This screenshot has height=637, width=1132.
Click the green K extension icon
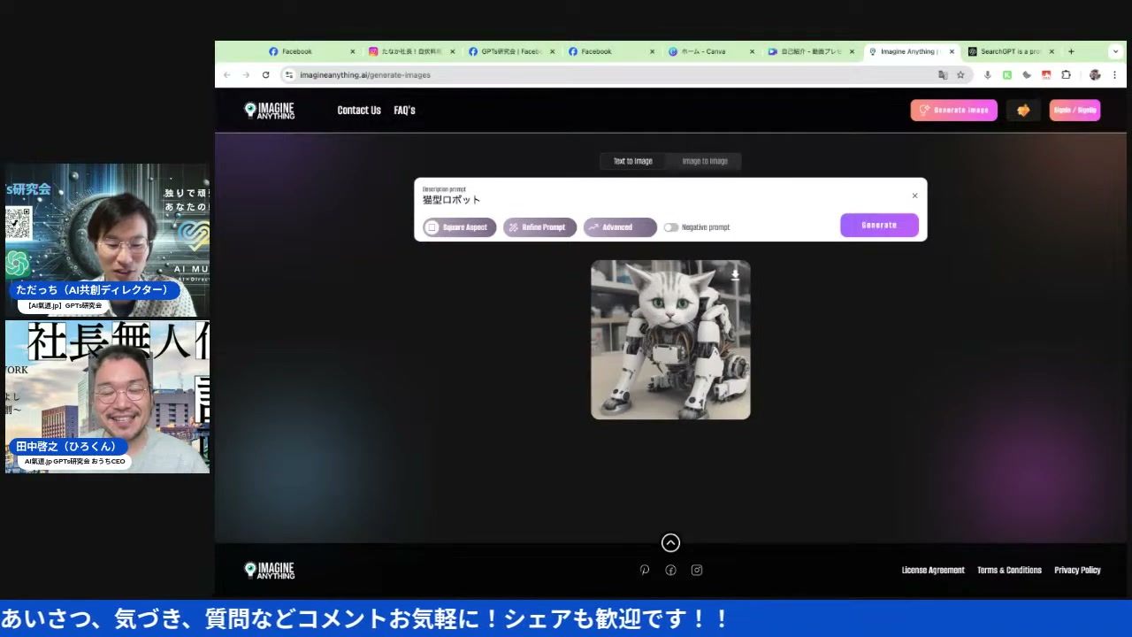1007,75
